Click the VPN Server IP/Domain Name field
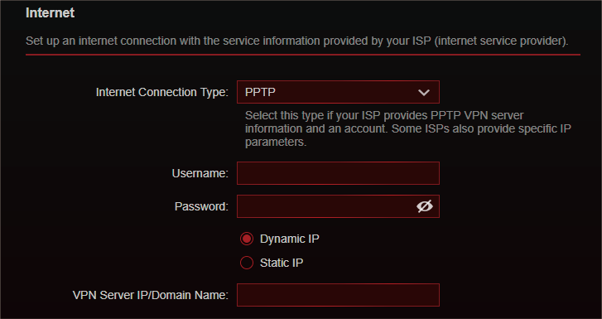Viewport: 602px width, 319px height. click(x=338, y=295)
